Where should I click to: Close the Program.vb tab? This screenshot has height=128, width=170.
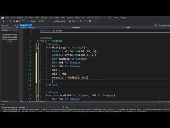pos(31,25)
